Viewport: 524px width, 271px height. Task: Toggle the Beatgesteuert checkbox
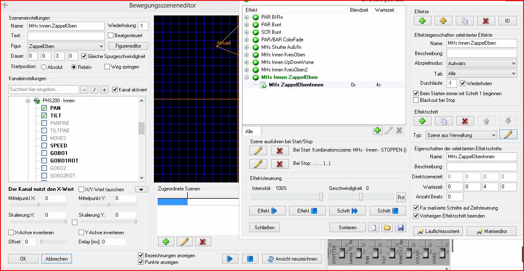[111, 35]
